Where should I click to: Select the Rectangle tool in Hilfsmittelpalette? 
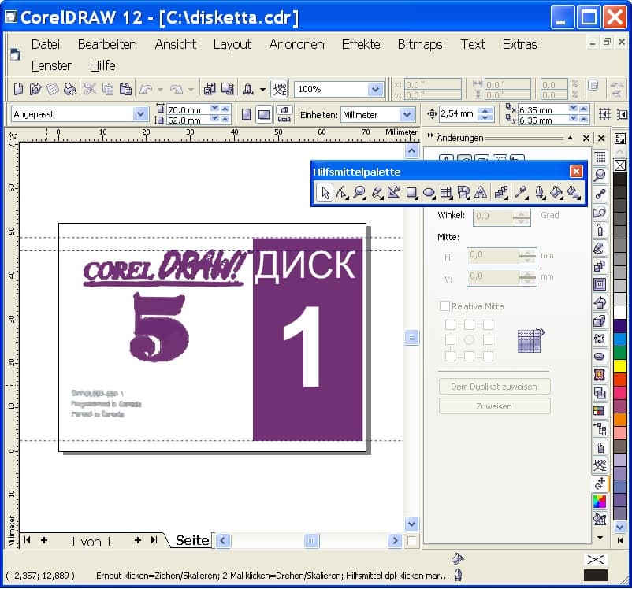pyautogui.click(x=411, y=193)
